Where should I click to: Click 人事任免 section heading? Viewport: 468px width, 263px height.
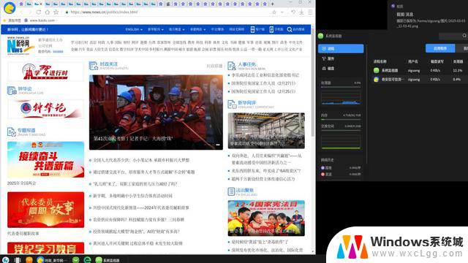click(247, 64)
